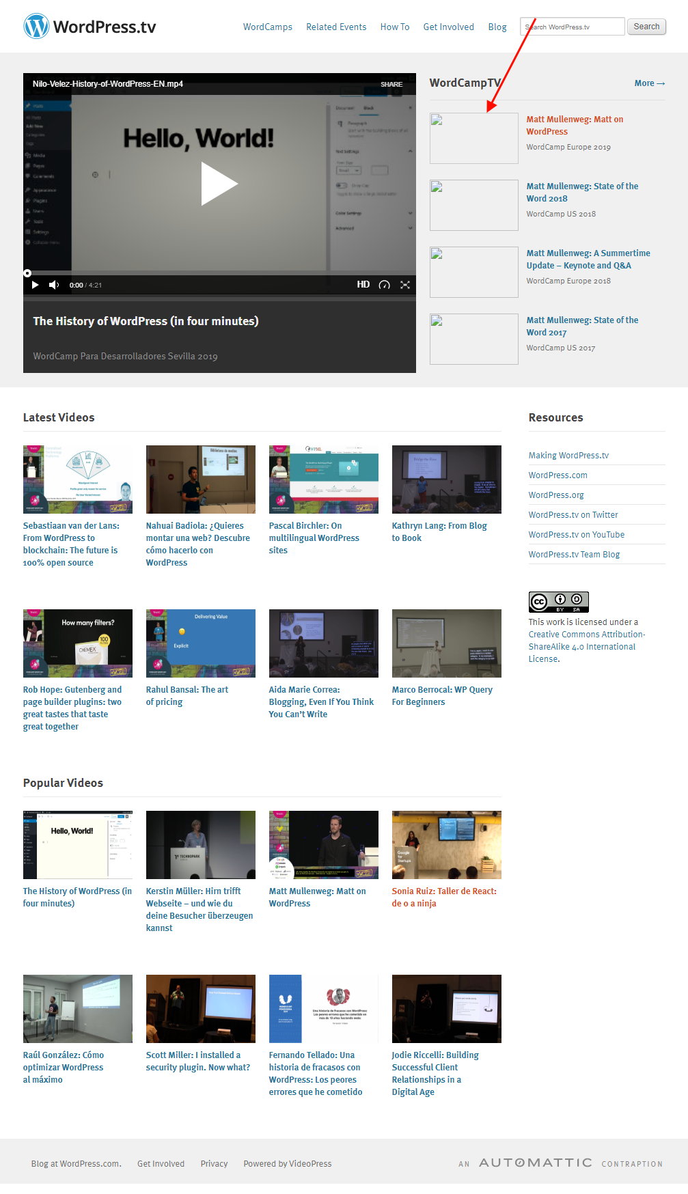Open popular History of WordPress Hello World thumbnail
Image resolution: width=688 pixels, height=1194 pixels.
78,845
